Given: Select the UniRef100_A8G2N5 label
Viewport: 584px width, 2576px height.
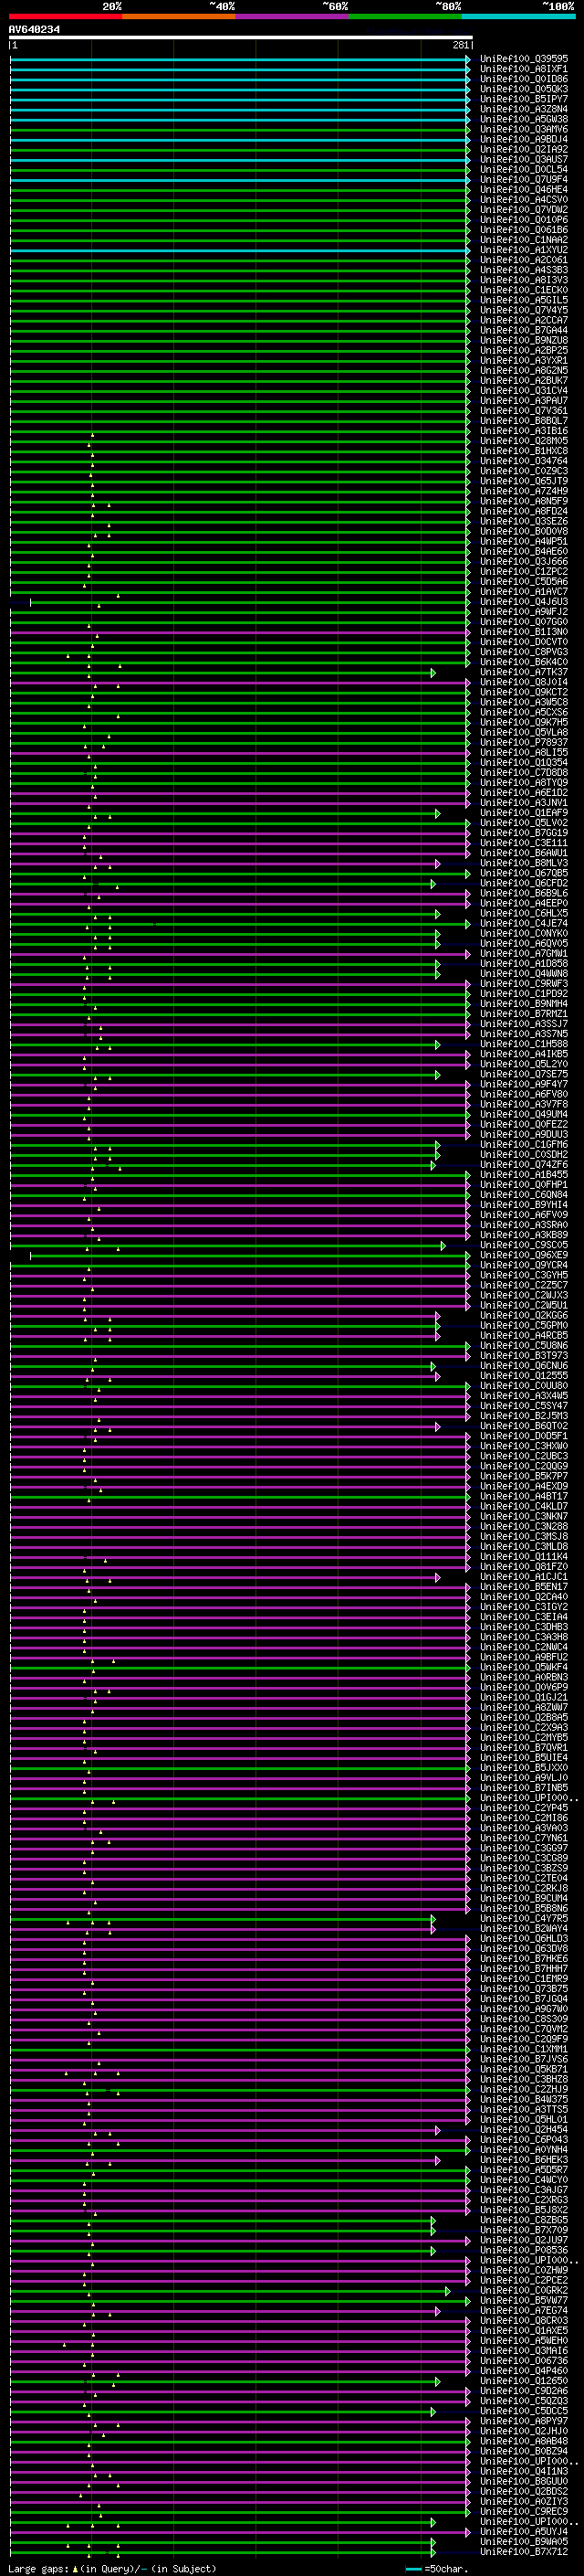Looking at the screenshot, I should pyautogui.click(x=523, y=370).
